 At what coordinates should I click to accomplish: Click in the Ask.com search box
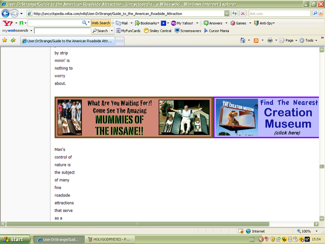[279, 13]
